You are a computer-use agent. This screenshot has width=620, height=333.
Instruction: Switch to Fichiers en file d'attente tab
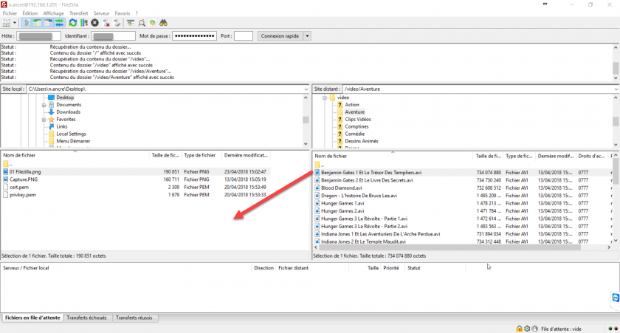point(32,317)
